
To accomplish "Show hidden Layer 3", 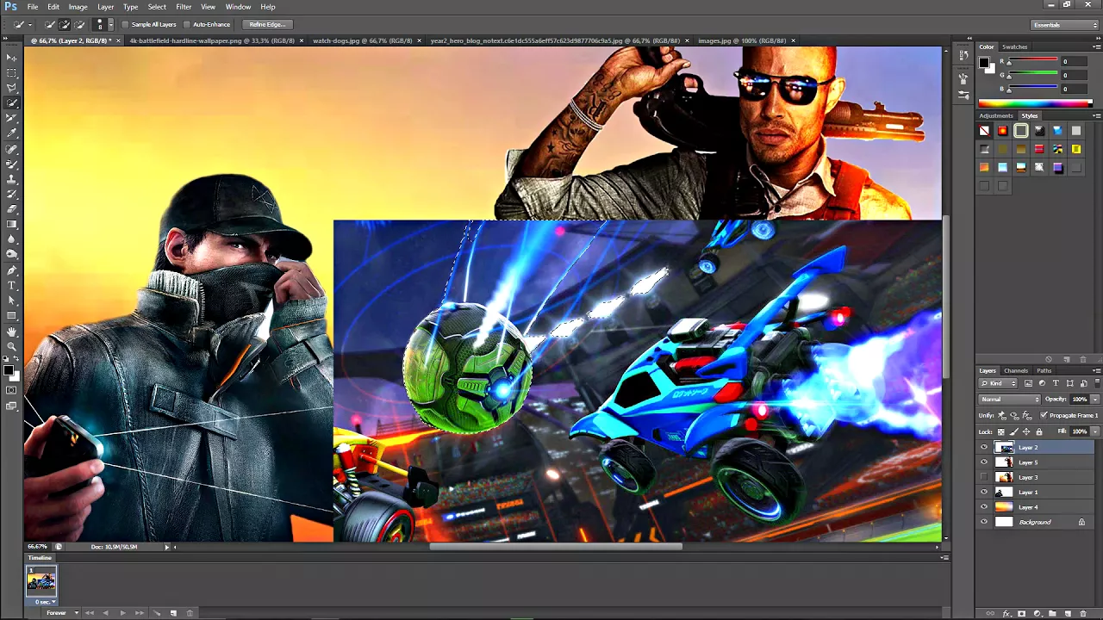I will click(984, 477).
